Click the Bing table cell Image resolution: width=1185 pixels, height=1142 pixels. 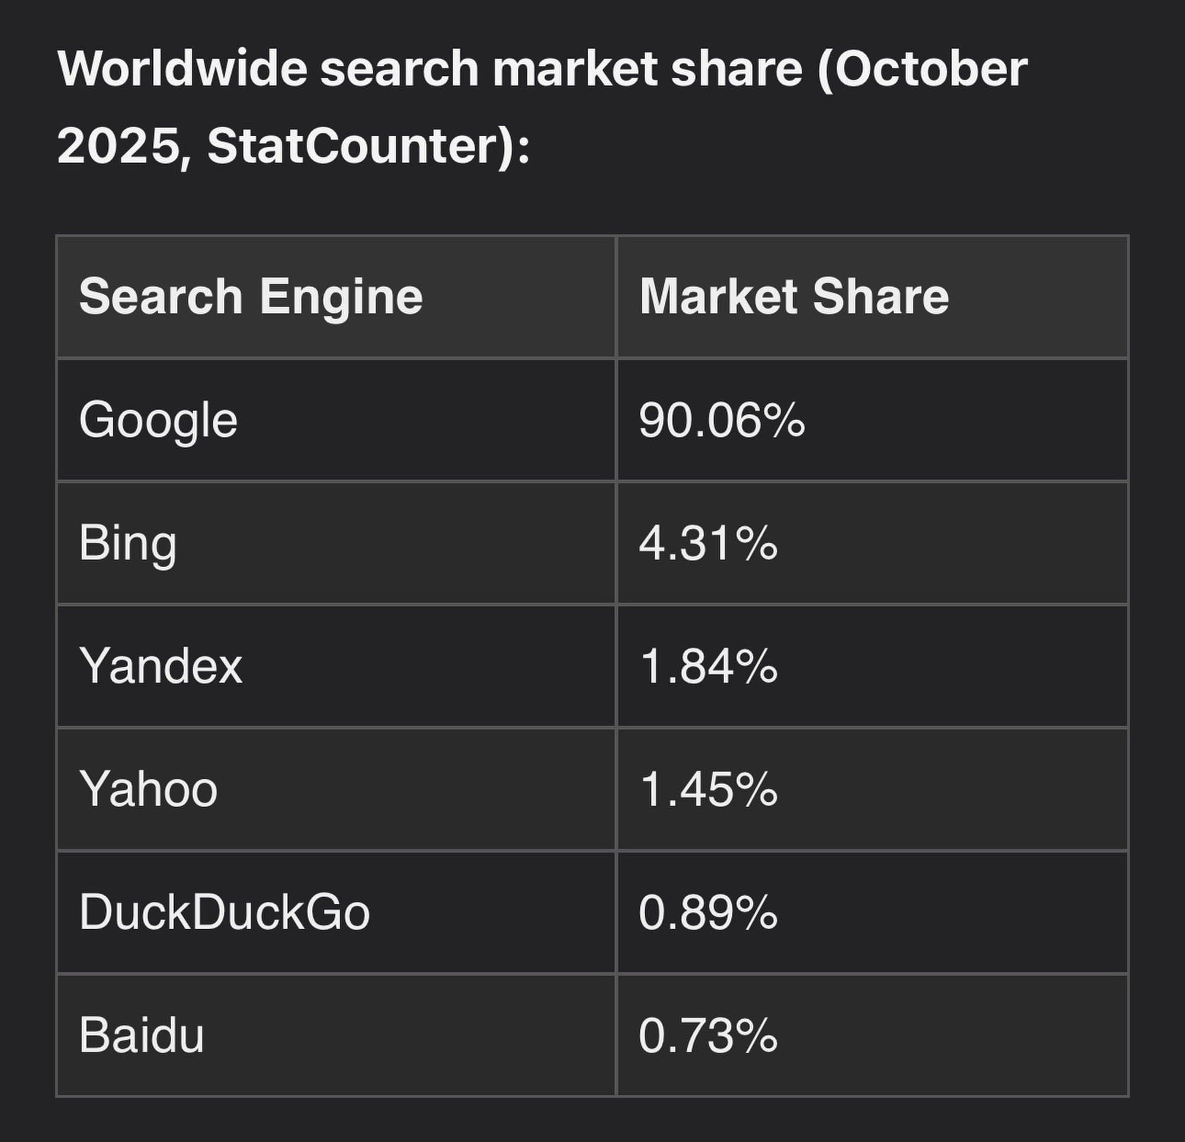pyautogui.click(x=127, y=543)
